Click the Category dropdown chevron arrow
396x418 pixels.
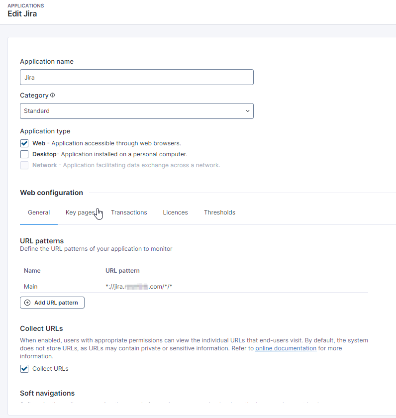248,111
